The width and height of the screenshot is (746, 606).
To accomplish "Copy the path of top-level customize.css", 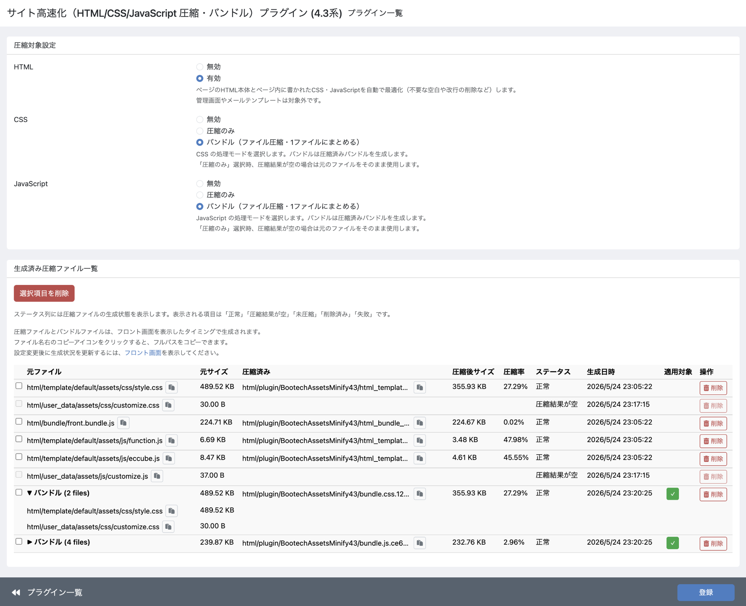I will pyautogui.click(x=168, y=405).
